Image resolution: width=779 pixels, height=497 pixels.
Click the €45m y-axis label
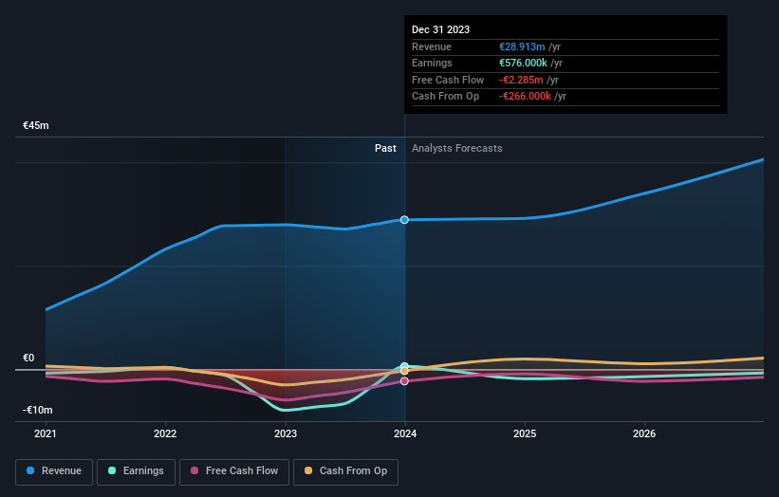click(x=36, y=125)
